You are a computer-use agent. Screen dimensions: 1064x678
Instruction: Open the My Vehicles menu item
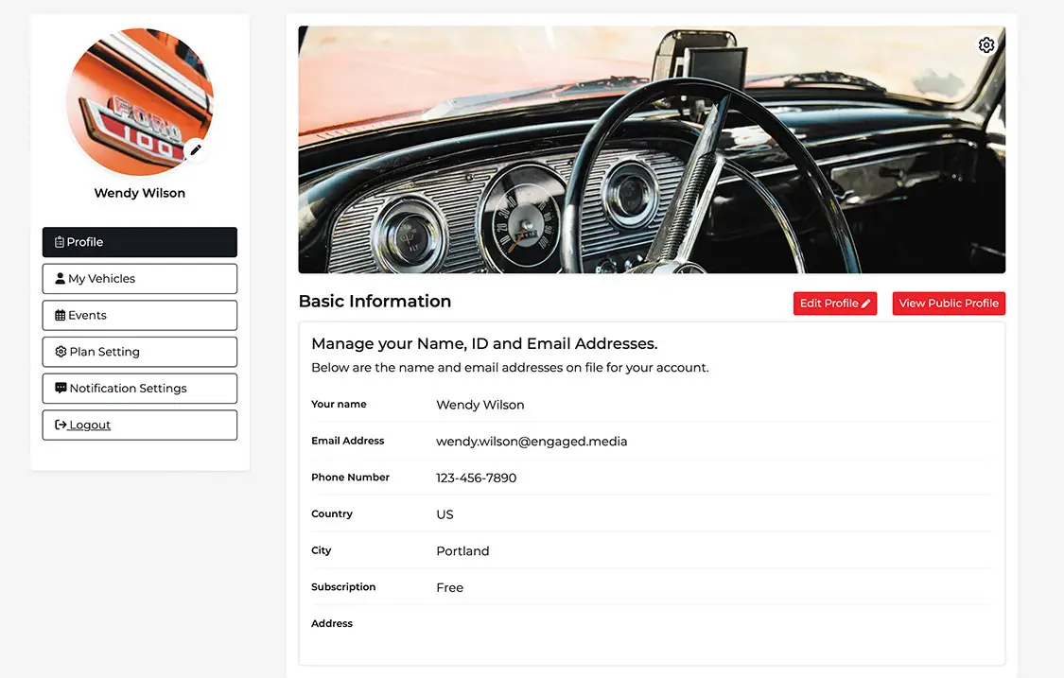pyautogui.click(x=140, y=279)
